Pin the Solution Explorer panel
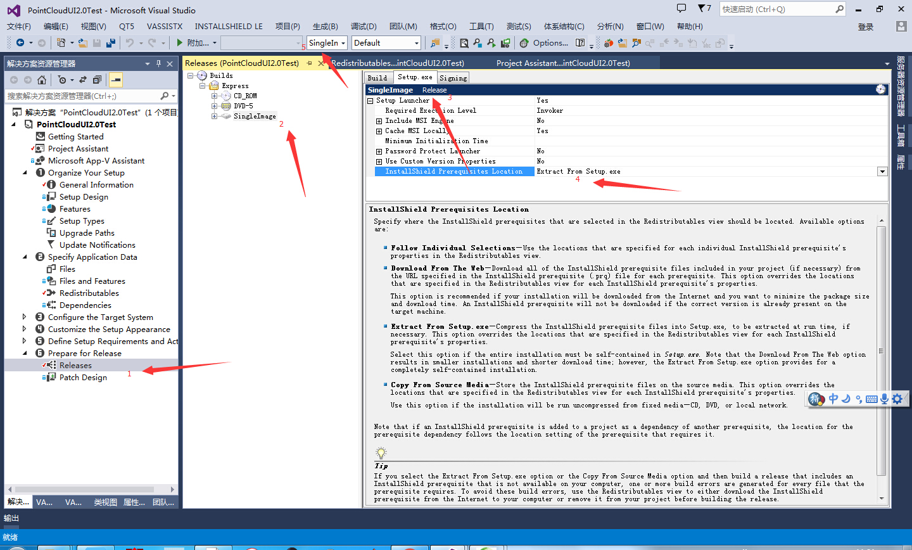The image size is (912, 550). (x=158, y=63)
